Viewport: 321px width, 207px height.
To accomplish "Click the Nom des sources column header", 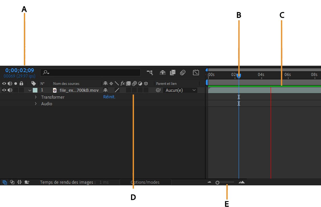I will coord(66,84).
